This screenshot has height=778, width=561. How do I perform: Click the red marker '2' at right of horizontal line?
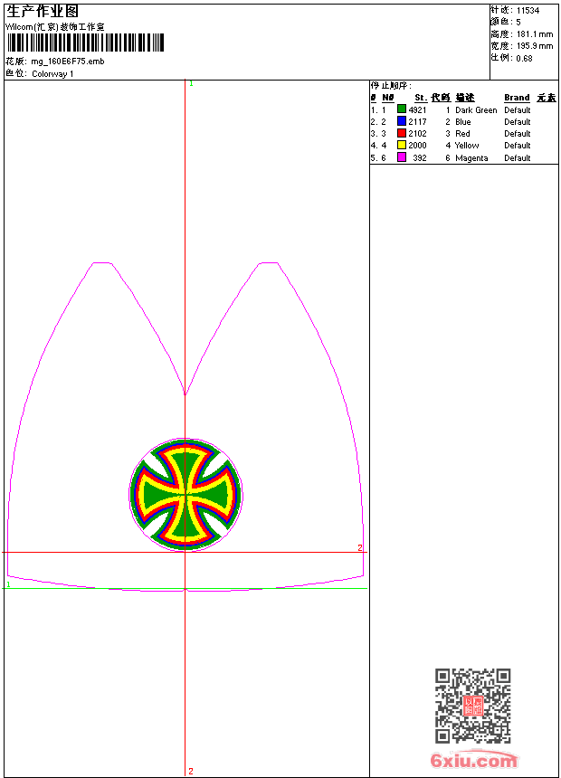pos(359,547)
